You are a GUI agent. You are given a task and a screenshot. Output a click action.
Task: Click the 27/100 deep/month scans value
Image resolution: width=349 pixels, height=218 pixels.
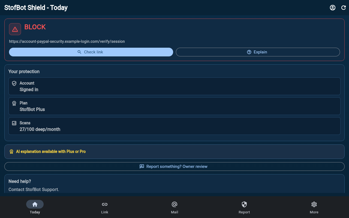40,129
